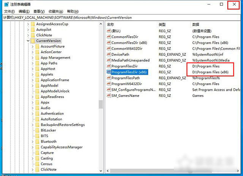Expand the ActionCenter node
The image size is (243, 176).
point(33,52)
